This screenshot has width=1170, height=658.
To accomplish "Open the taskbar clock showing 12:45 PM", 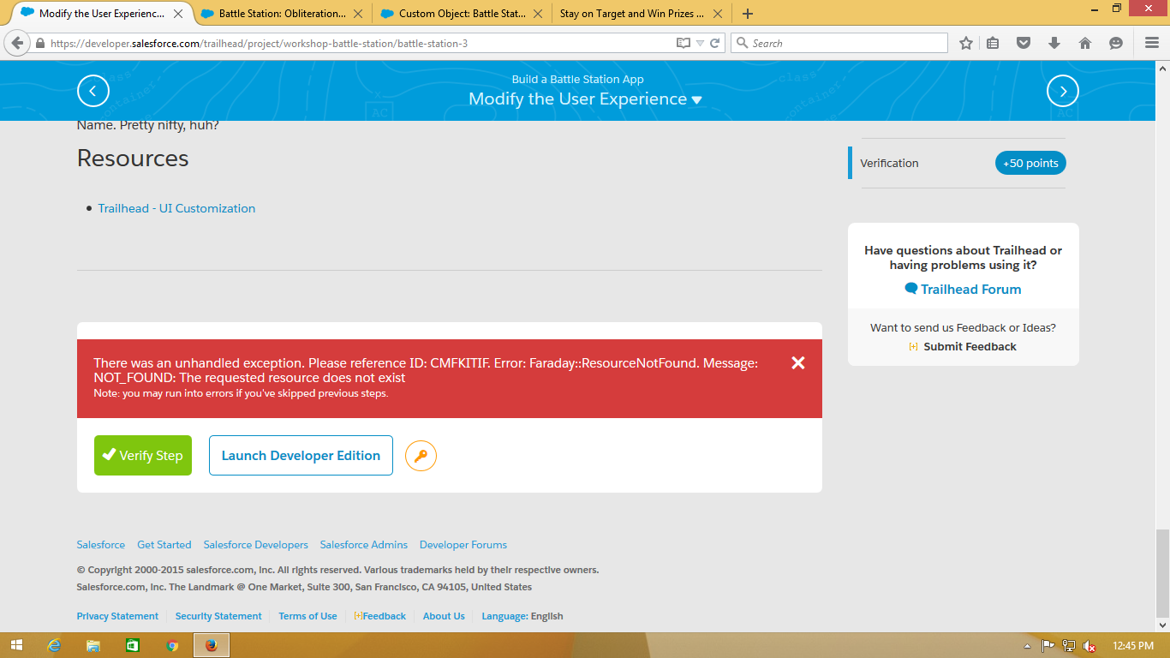I will point(1133,645).
